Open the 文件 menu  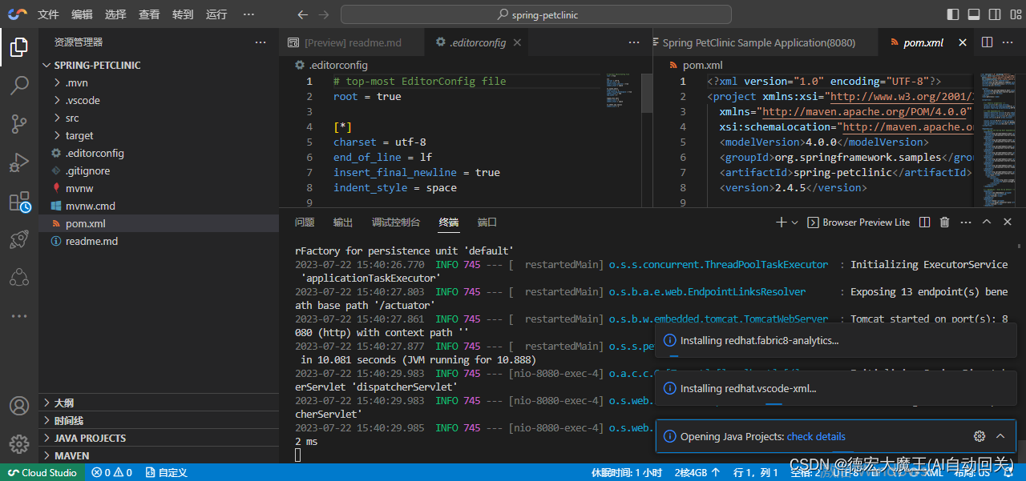coord(48,14)
